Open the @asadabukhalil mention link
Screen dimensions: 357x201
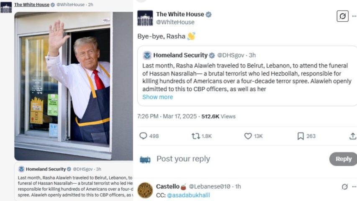(x=188, y=195)
